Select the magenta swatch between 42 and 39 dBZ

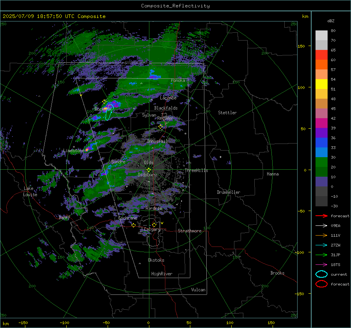[321, 123]
